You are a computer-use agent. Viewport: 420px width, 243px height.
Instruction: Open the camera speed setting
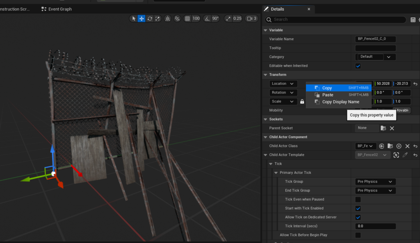[x=251, y=18]
